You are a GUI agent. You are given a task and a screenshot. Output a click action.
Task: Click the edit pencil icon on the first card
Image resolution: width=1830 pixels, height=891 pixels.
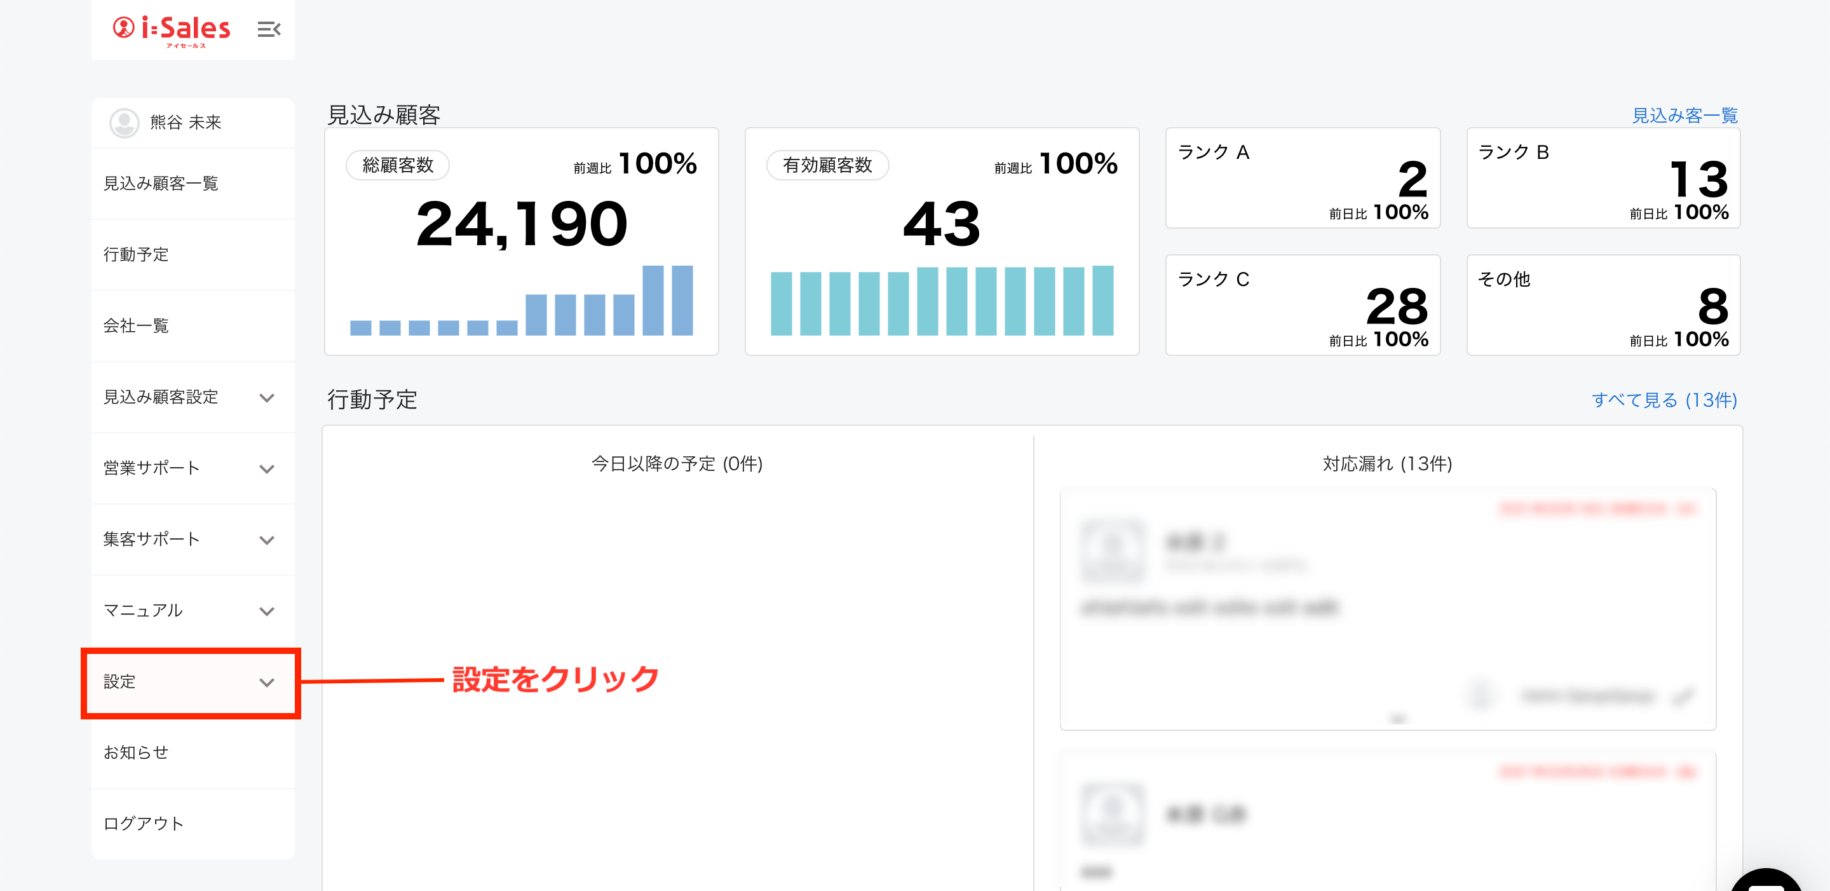(x=1683, y=697)
